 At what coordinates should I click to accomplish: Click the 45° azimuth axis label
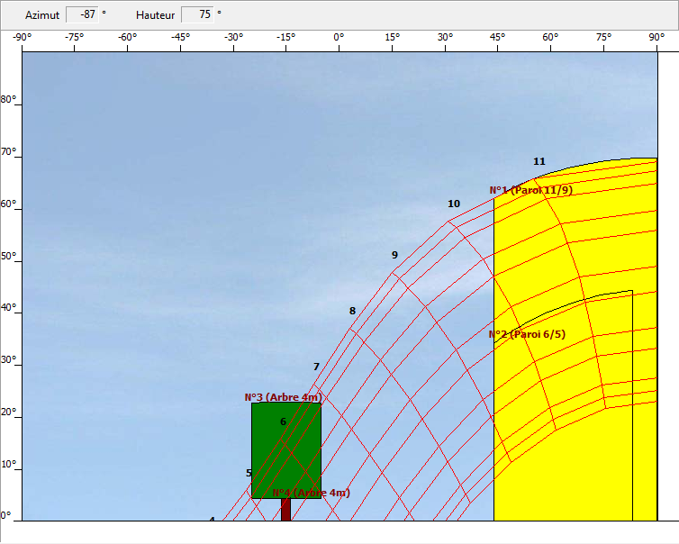point(498,37)
